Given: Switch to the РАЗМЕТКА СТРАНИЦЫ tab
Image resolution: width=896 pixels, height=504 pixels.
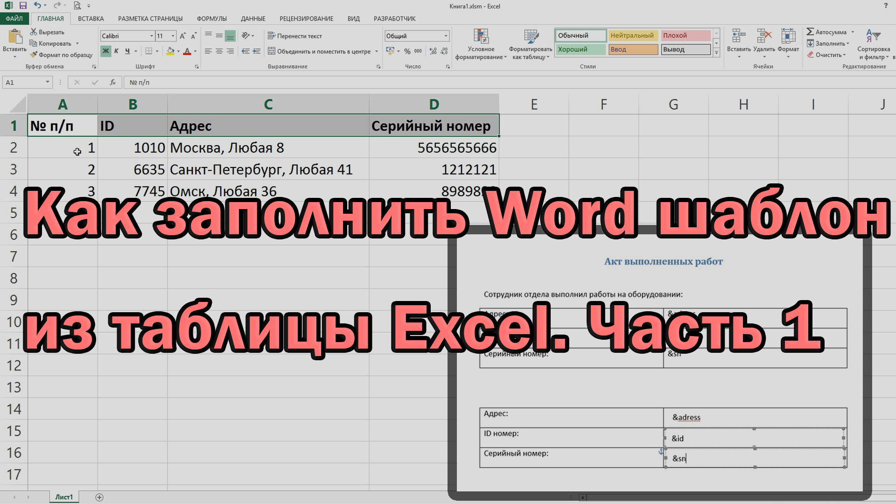Looking at the screenshot, I should point(150,19).
